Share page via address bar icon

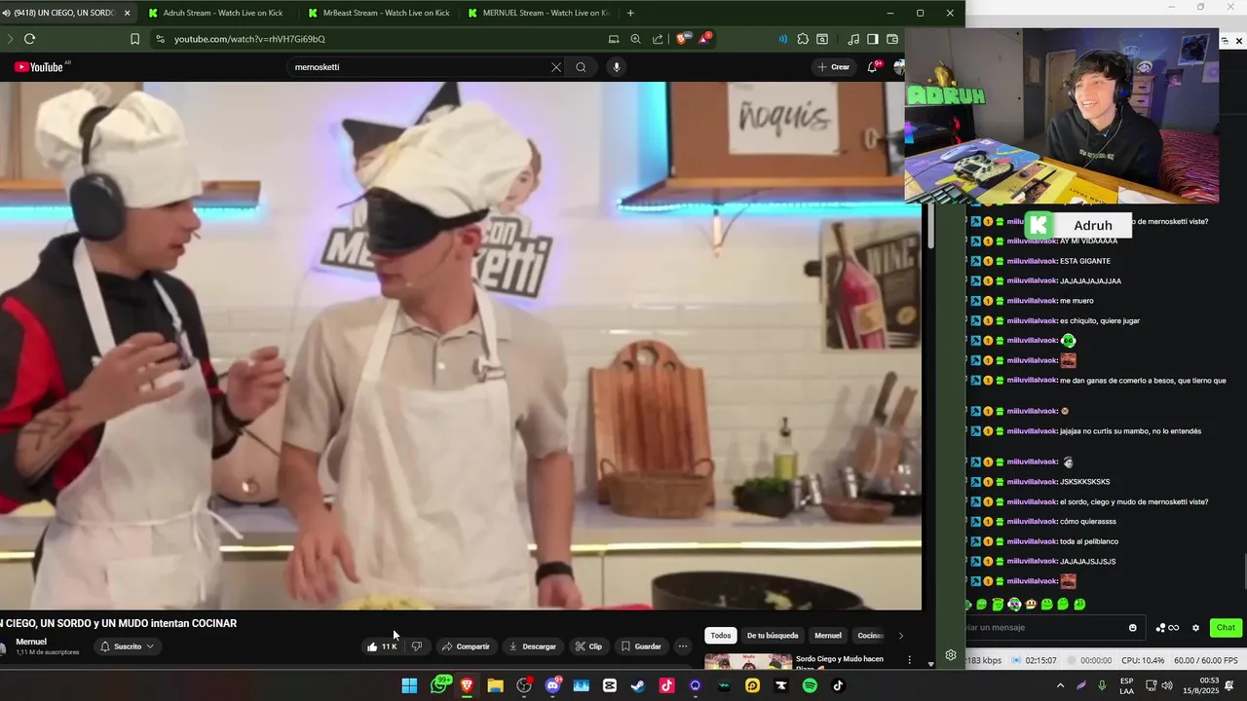(658, 39)
